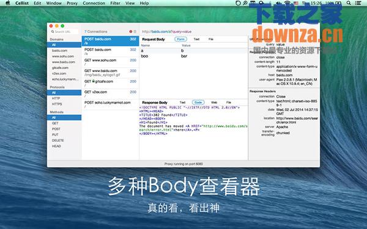
Task: Click the clear list icon beside record button
Action: pos(135,32)
